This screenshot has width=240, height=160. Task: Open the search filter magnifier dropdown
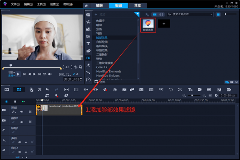(169, 14)
